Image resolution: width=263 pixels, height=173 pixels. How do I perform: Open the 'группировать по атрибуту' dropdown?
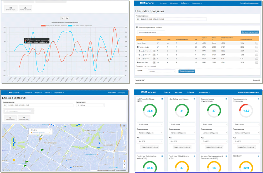(151, 32)
